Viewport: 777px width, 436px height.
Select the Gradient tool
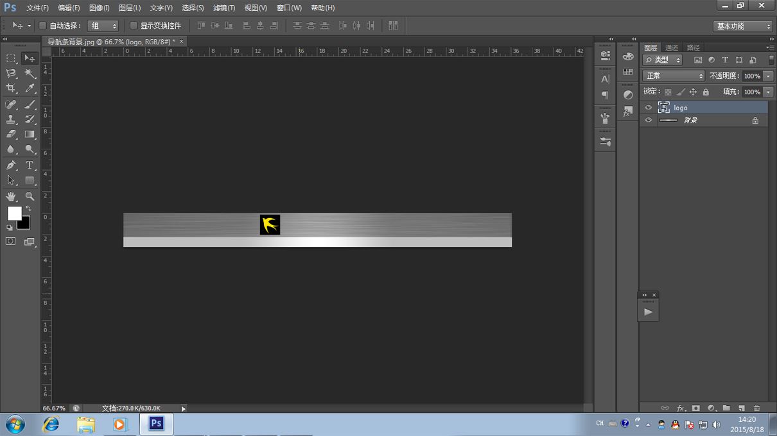pos(30,134)
